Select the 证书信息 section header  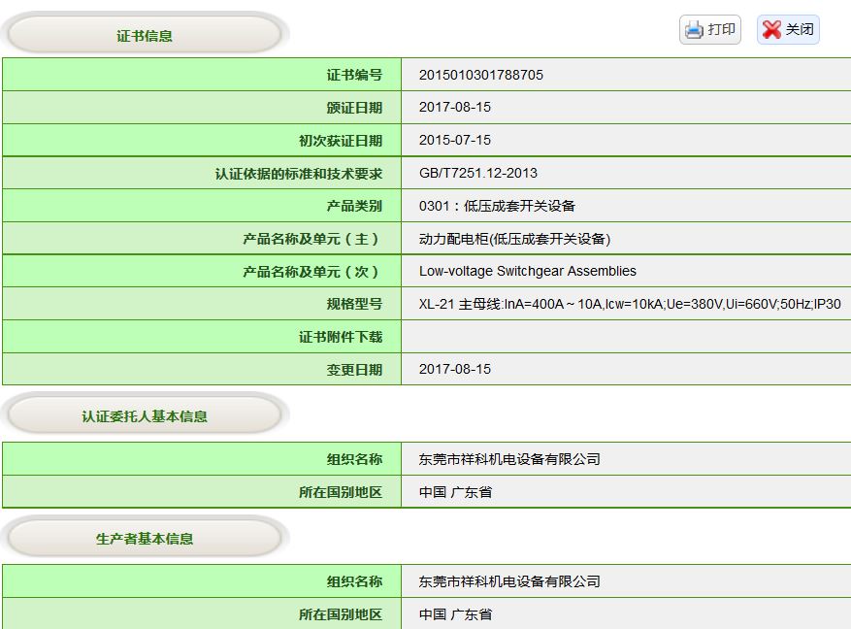145,36
